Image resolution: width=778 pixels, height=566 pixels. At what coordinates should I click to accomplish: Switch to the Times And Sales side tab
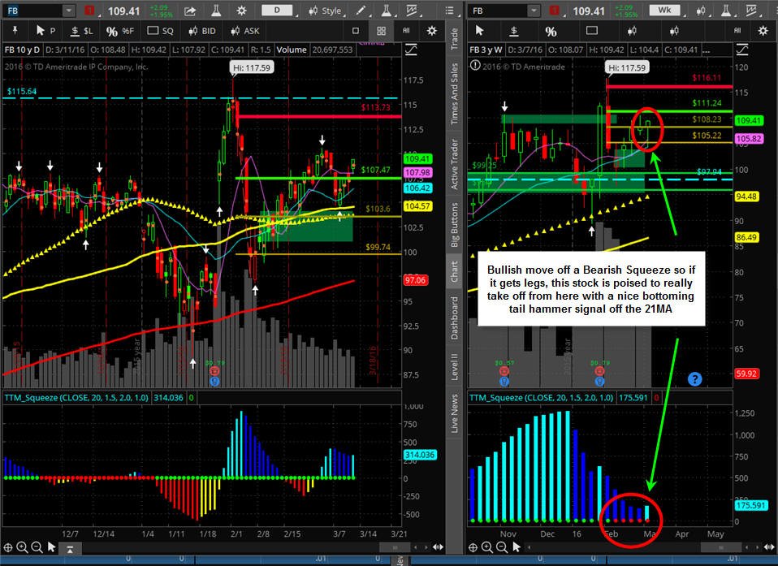(x=454, y=93)
